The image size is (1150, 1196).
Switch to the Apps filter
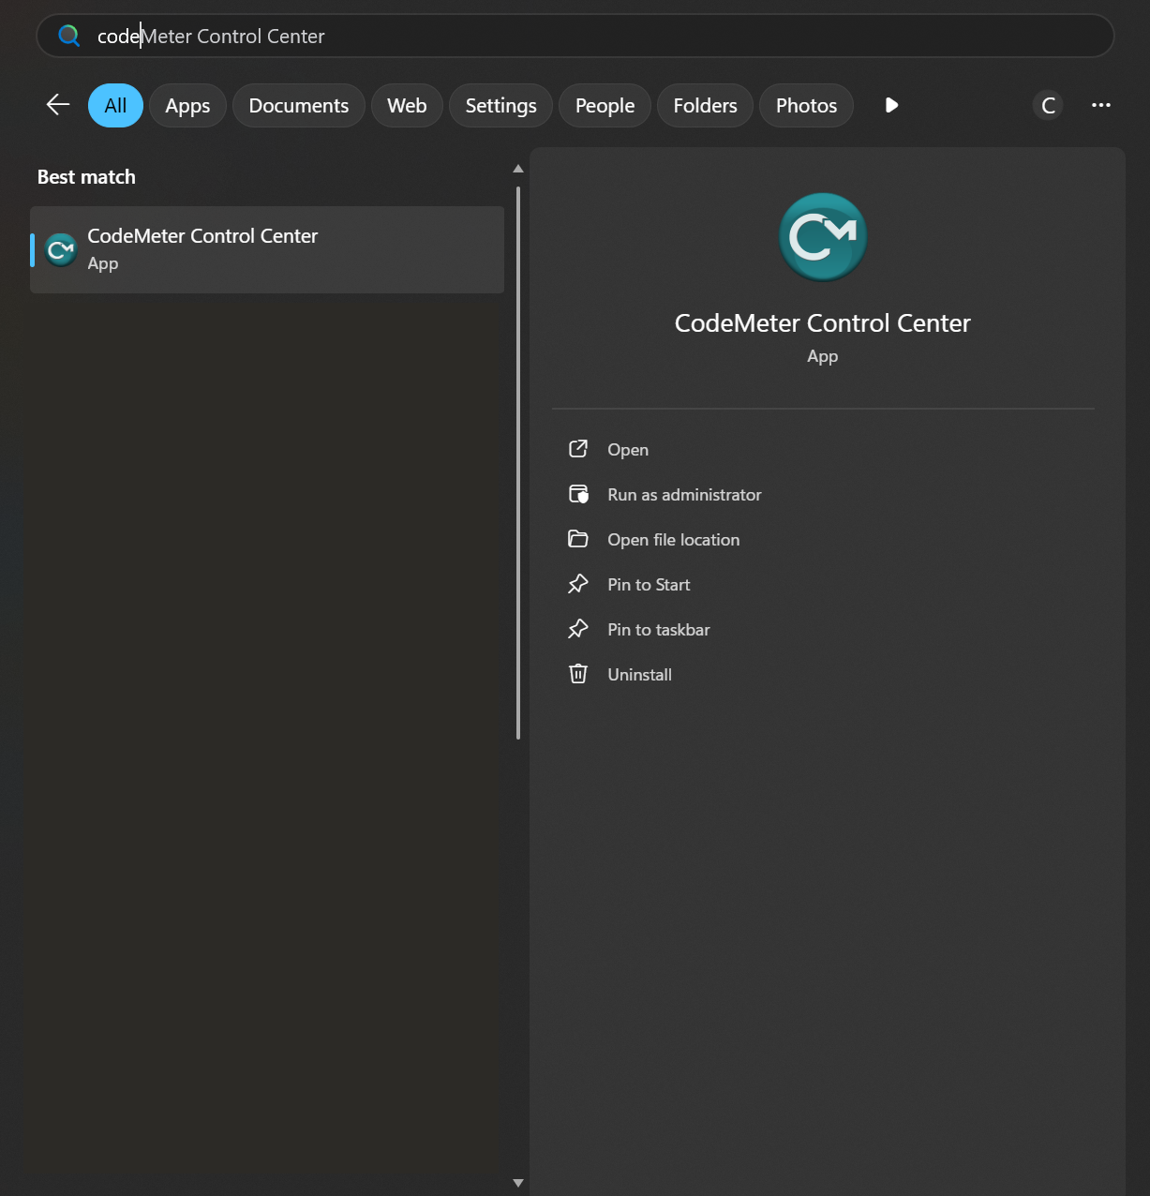tap(187, 106)
